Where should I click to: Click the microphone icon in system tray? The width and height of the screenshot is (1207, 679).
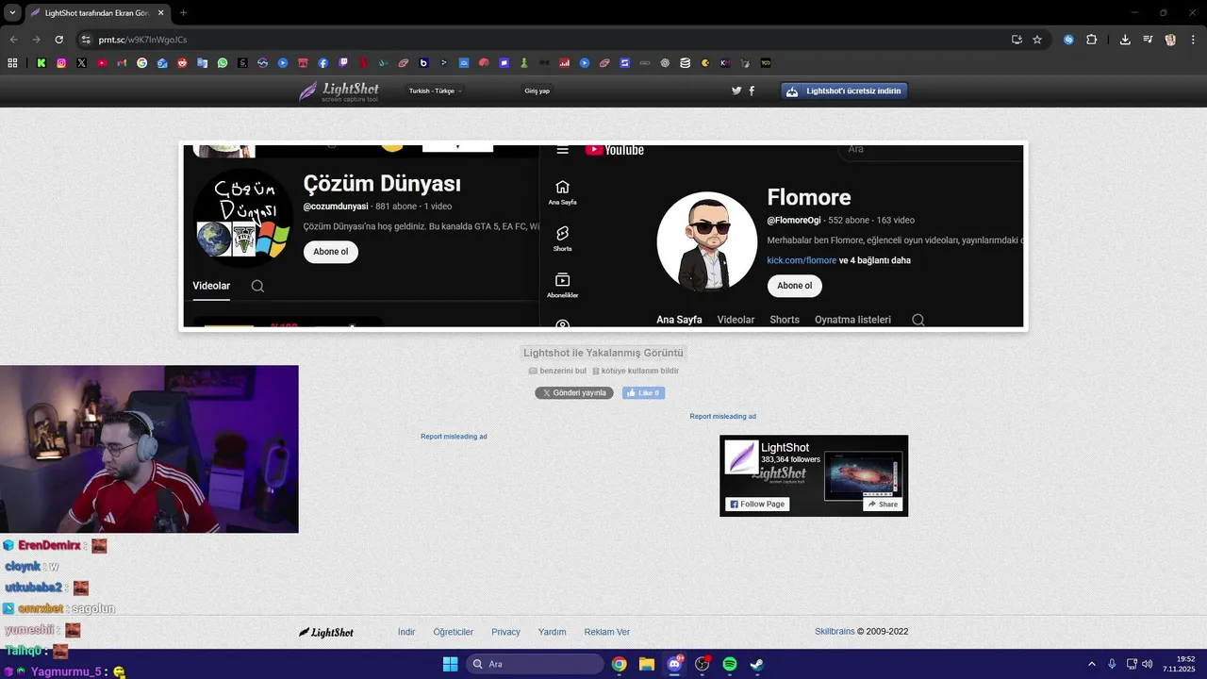coord(1113,664)
